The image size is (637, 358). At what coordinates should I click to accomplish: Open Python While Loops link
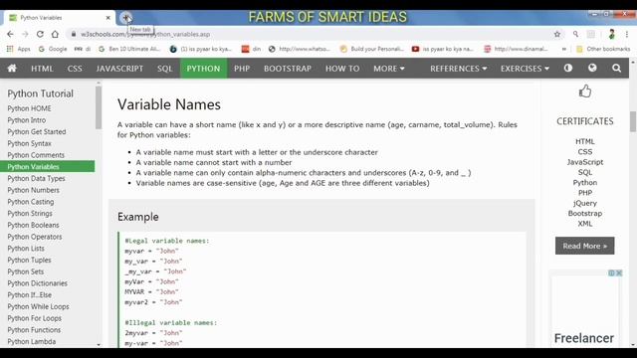coord(38,307)
